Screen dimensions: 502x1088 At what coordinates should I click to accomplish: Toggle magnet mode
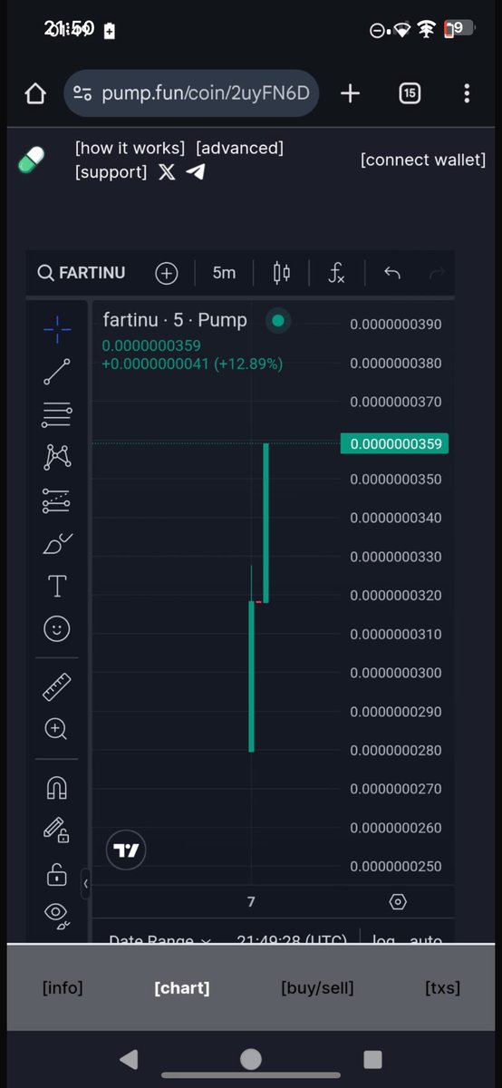[57, 788]
